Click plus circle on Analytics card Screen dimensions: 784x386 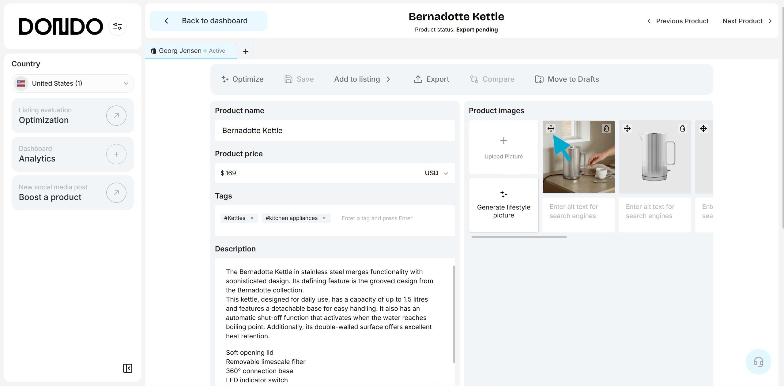coord(116,154)
